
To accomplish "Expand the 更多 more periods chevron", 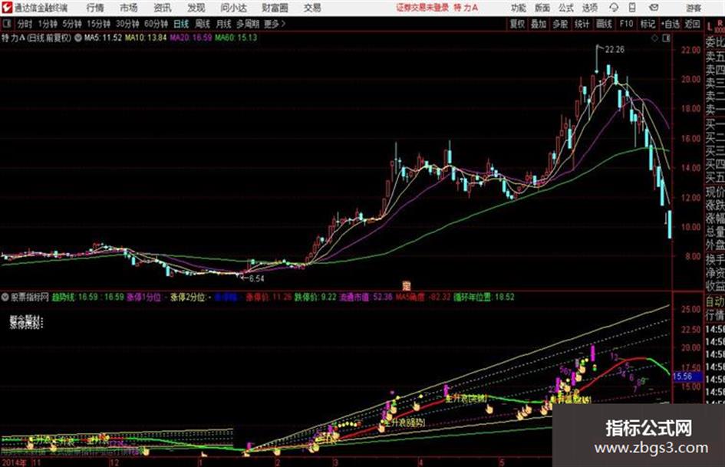I will (x=275, y=24).
